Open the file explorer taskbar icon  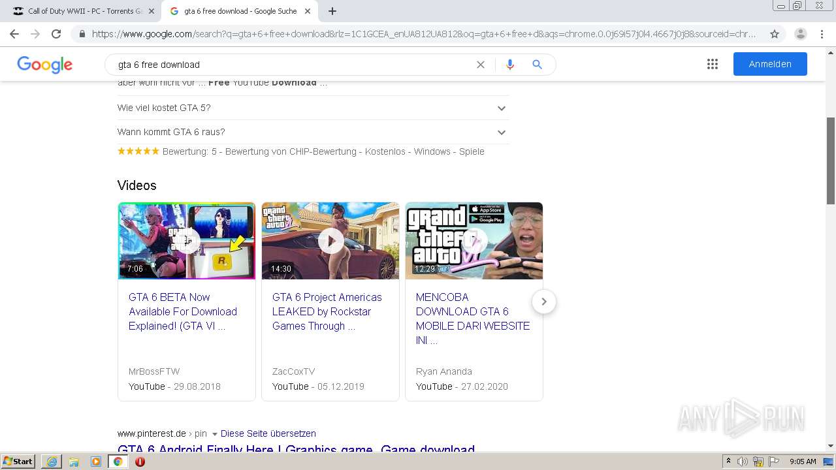(74, 462)
